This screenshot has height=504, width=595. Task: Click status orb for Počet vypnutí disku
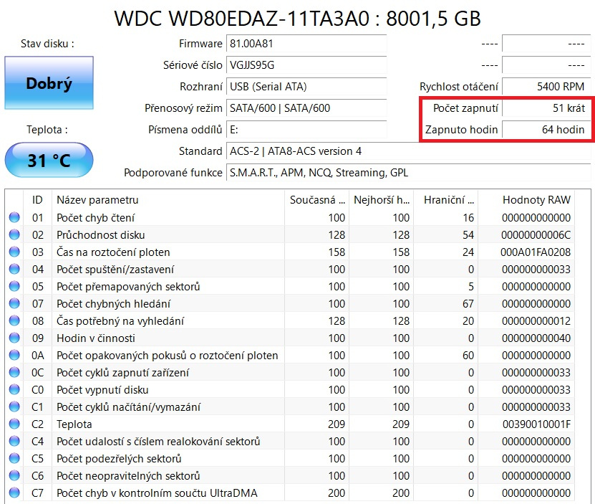coord(14,390)
